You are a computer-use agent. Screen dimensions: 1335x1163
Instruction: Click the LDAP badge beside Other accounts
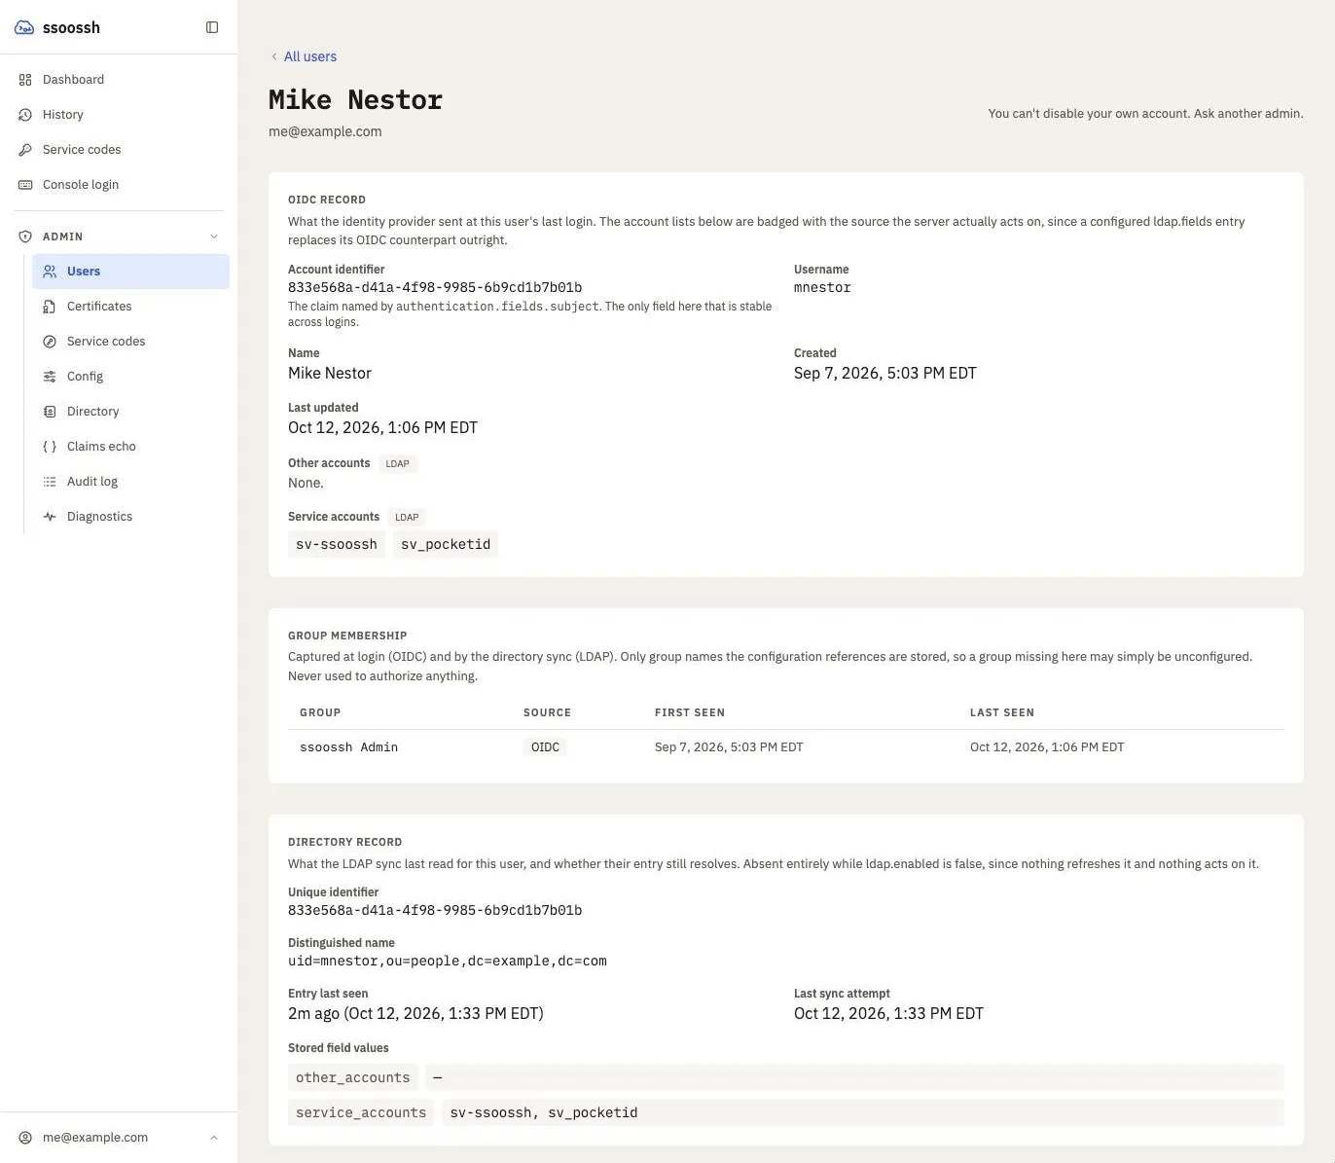coord(397,463)
